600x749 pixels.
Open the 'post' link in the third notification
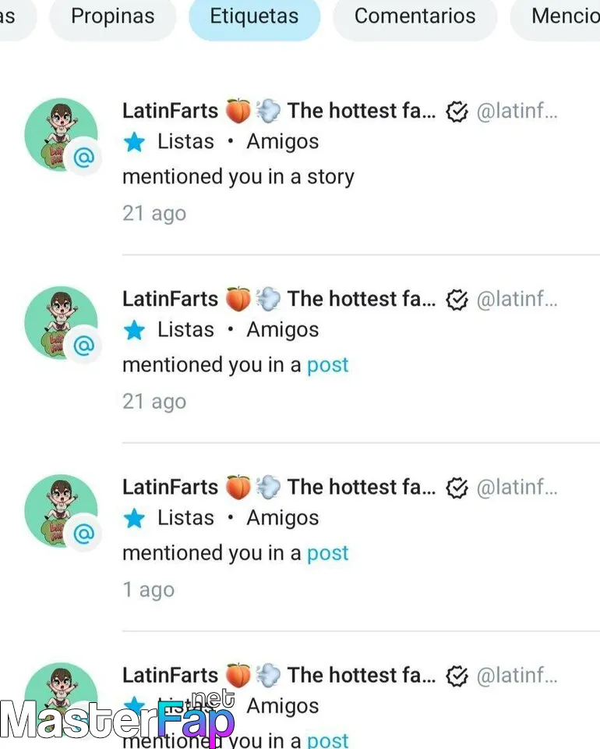coord(328,554)
